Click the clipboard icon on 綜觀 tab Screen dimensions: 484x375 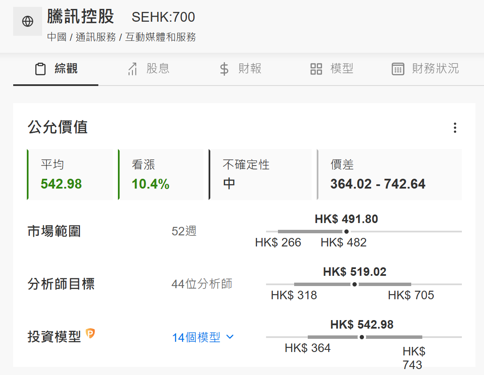click(40, 69)
